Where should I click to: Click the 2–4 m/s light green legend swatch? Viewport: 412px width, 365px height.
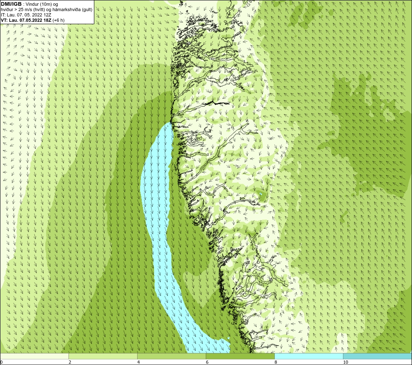tap(103, 356)
